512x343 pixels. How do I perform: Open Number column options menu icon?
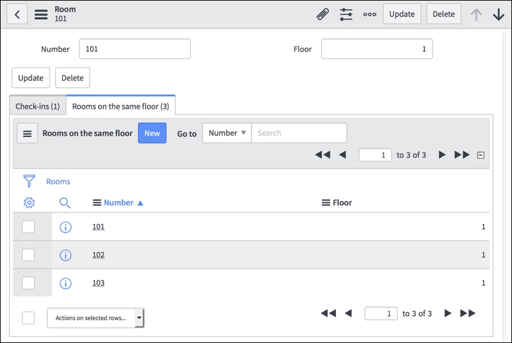[x=97, y=203]
